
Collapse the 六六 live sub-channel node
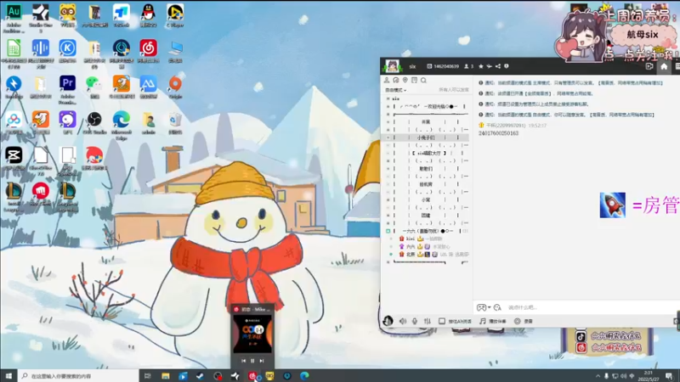[388, 231]
